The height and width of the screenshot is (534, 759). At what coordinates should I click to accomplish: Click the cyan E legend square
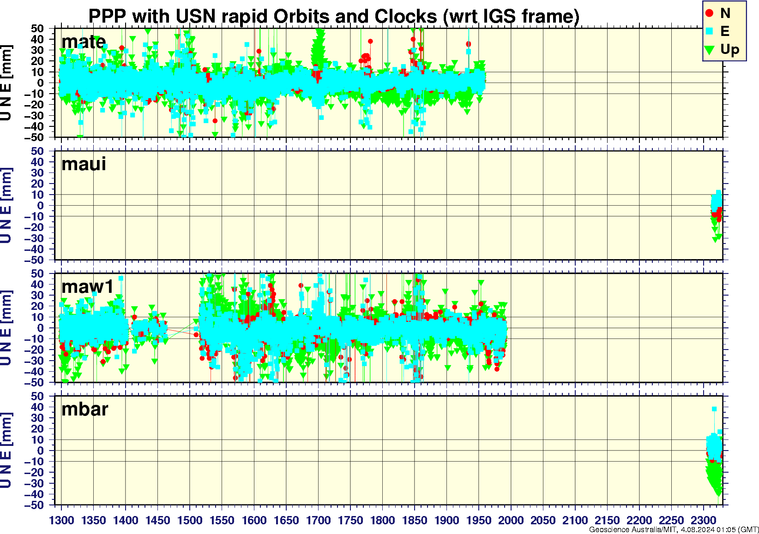coord(710,31)
